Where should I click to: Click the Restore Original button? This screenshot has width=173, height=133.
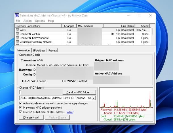pyautogui.click(x=58, y=117)
